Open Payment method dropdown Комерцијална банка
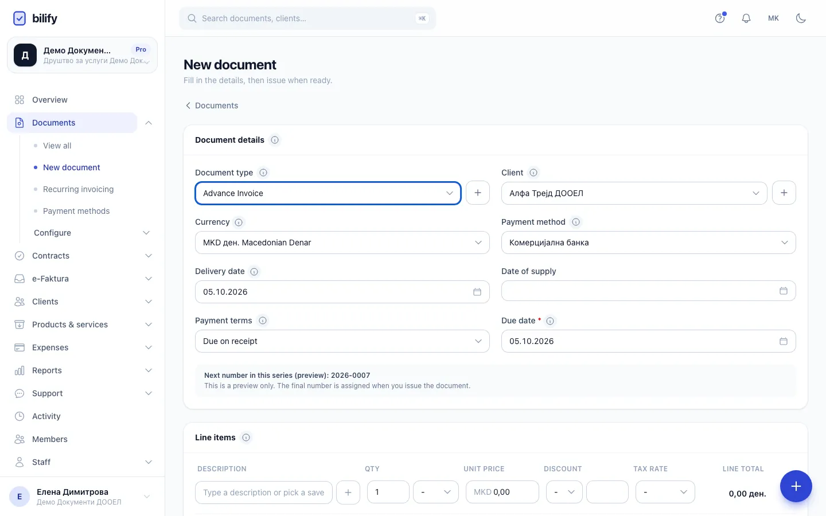 pyautogui.click(x=649, y=243)
